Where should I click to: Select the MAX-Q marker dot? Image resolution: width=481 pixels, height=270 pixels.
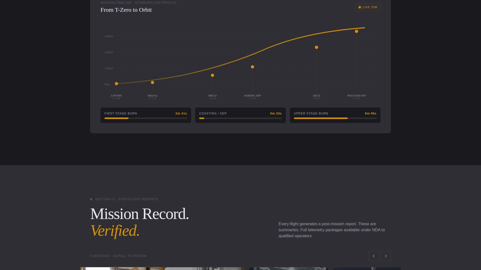click(x=152, y=82)
